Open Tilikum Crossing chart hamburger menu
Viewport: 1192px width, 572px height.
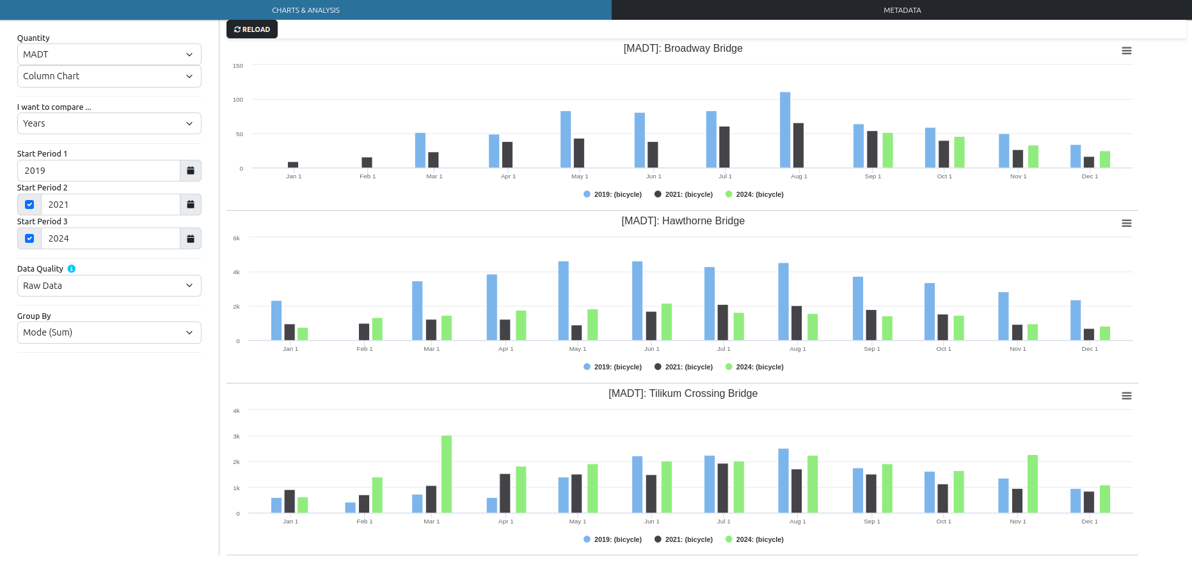(1126, 396)
